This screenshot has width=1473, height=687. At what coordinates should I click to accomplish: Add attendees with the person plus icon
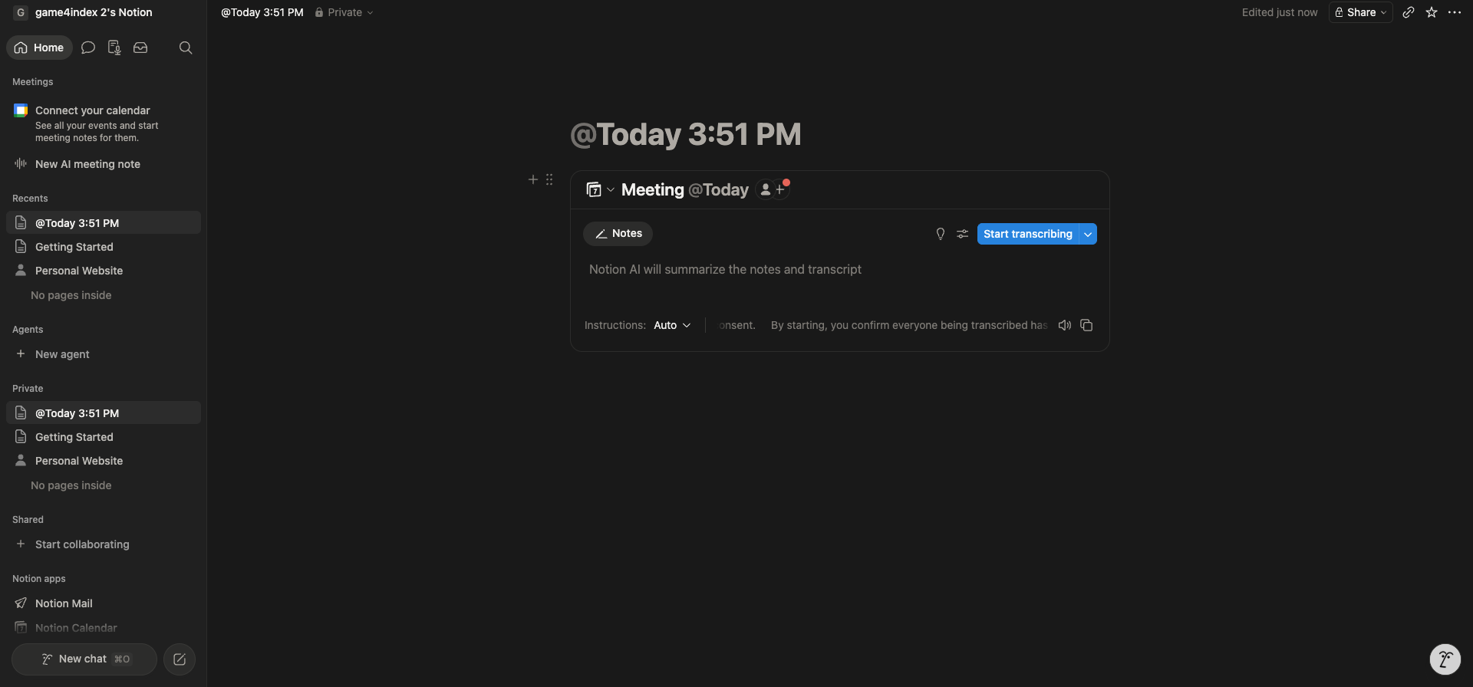point(773,189)
